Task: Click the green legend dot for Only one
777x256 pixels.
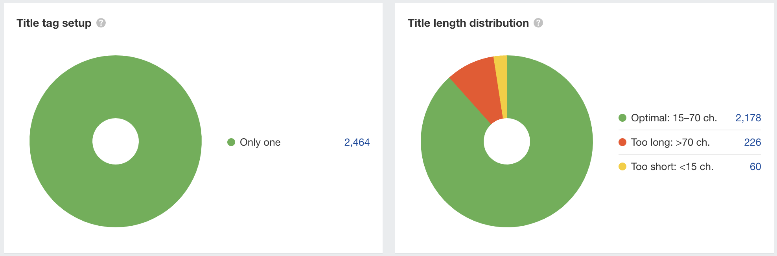Action: pos(231,143)
